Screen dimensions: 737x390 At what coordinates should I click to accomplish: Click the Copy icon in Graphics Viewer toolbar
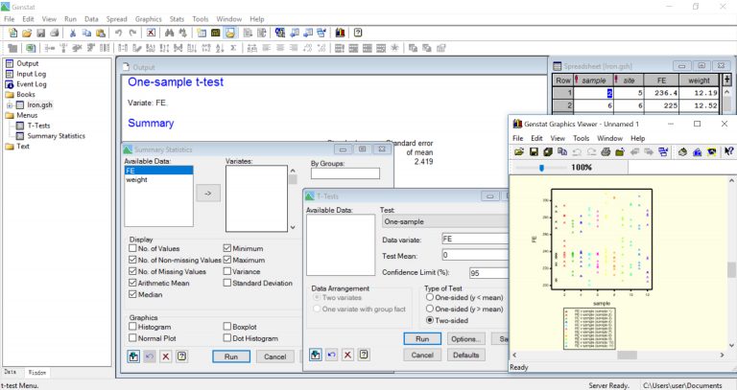tap(562, 152)
